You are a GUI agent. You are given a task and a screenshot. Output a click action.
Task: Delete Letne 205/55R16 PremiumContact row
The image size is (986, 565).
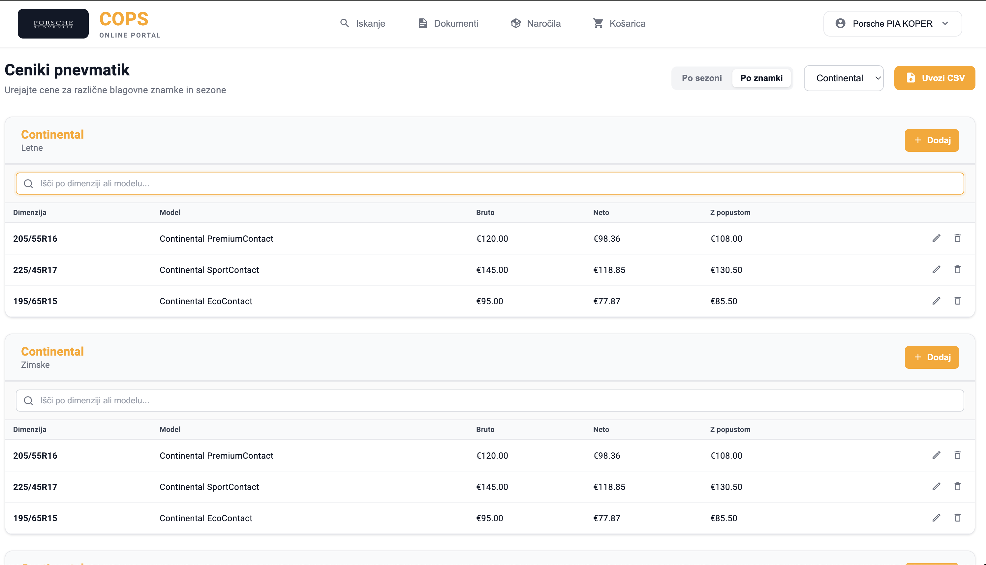958,238
